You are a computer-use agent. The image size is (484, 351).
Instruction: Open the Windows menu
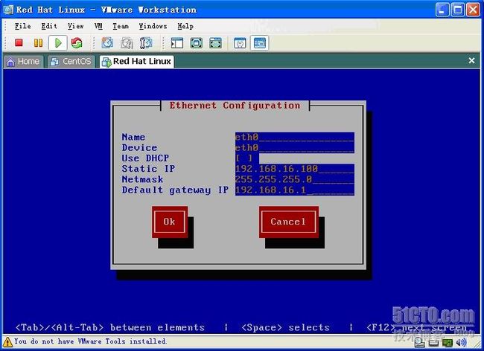point(153,26)
